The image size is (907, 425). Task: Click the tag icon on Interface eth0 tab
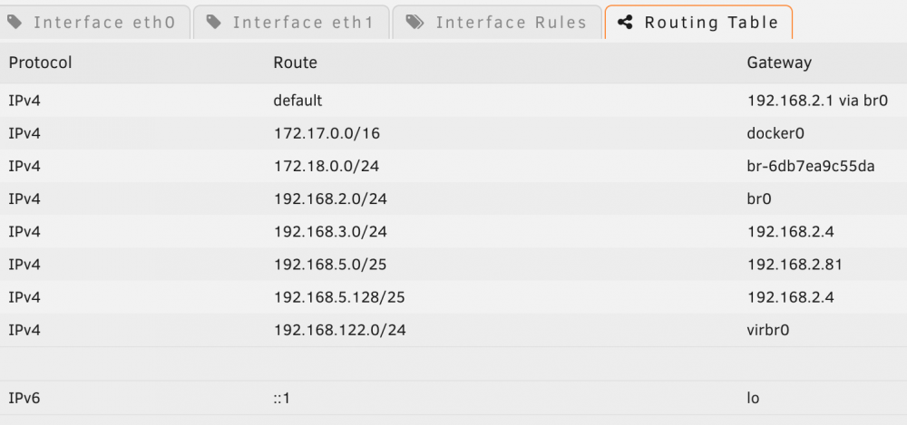click(x=15, y=23)
